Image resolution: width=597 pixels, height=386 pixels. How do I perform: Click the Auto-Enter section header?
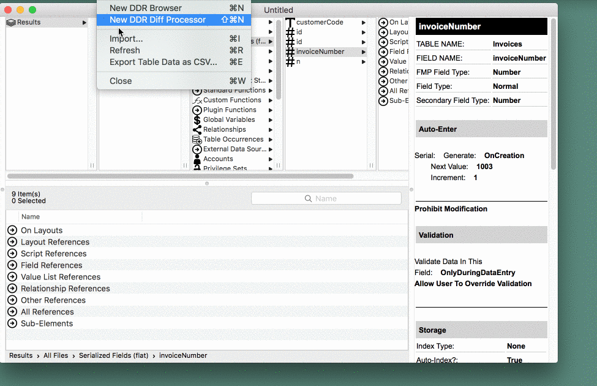click(481, 129)
